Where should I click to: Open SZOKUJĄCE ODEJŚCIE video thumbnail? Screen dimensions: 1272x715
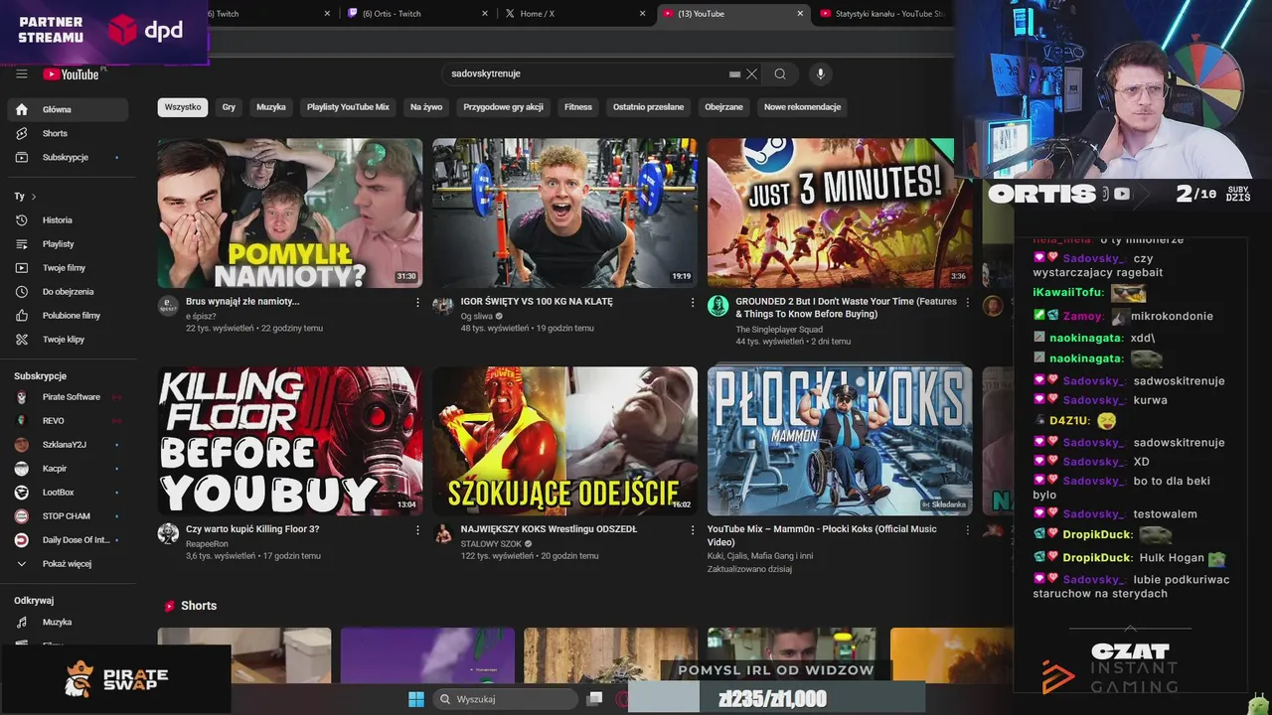564,441
